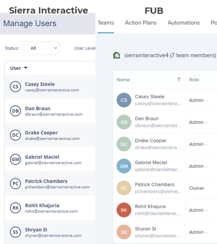
Task: Open Dan Braun's name in Manage Users
Action: (38, 108)
